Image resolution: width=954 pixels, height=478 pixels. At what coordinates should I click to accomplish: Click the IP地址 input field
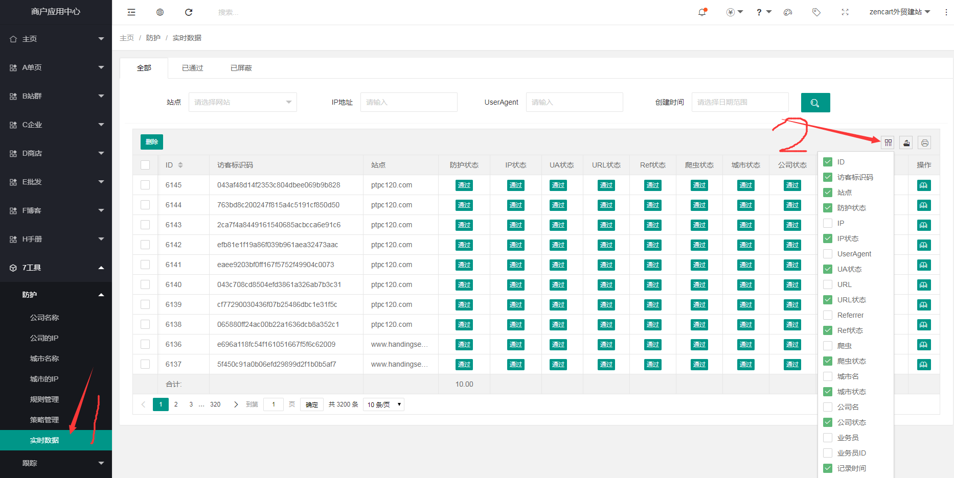(x=408, y=102)
